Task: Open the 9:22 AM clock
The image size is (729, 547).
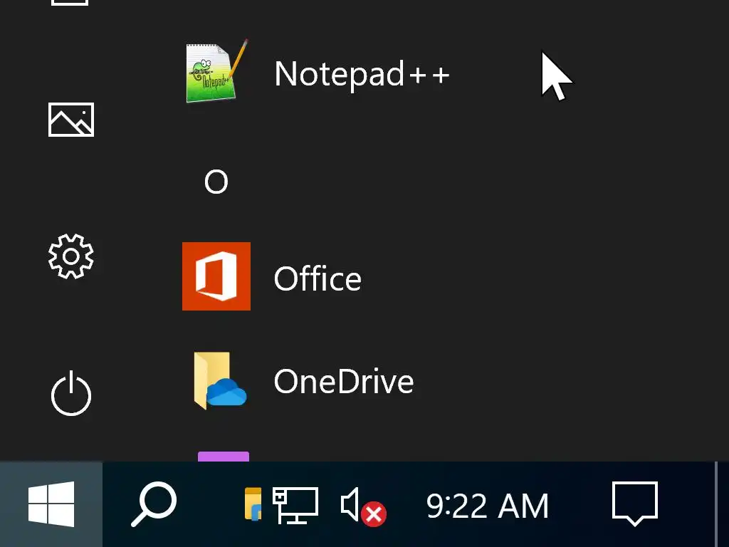Action: click(x=487, y=506)
